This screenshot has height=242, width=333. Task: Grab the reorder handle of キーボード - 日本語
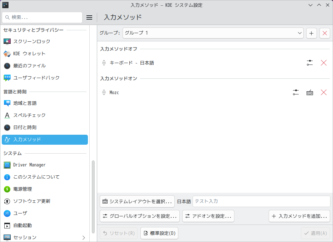click(104, 63)
